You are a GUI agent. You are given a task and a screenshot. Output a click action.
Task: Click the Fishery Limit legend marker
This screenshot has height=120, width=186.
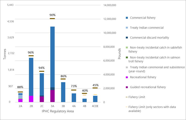(126, 97)
